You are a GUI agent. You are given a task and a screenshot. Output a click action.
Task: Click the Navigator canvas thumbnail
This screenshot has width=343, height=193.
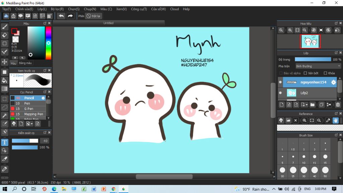pyautogui.click(x=310, y=41)
